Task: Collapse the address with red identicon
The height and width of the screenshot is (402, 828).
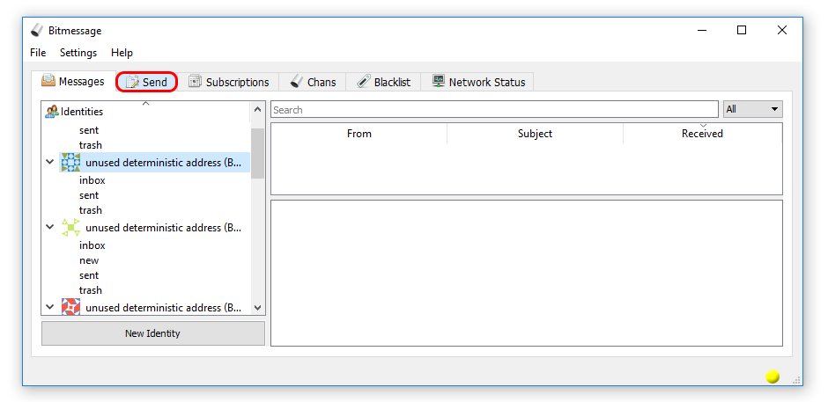Action: [49, 307]
